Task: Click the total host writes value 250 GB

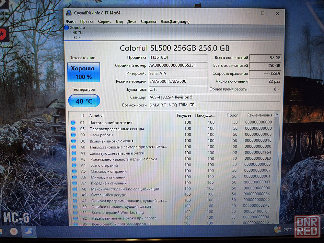Action: [265, 65]
